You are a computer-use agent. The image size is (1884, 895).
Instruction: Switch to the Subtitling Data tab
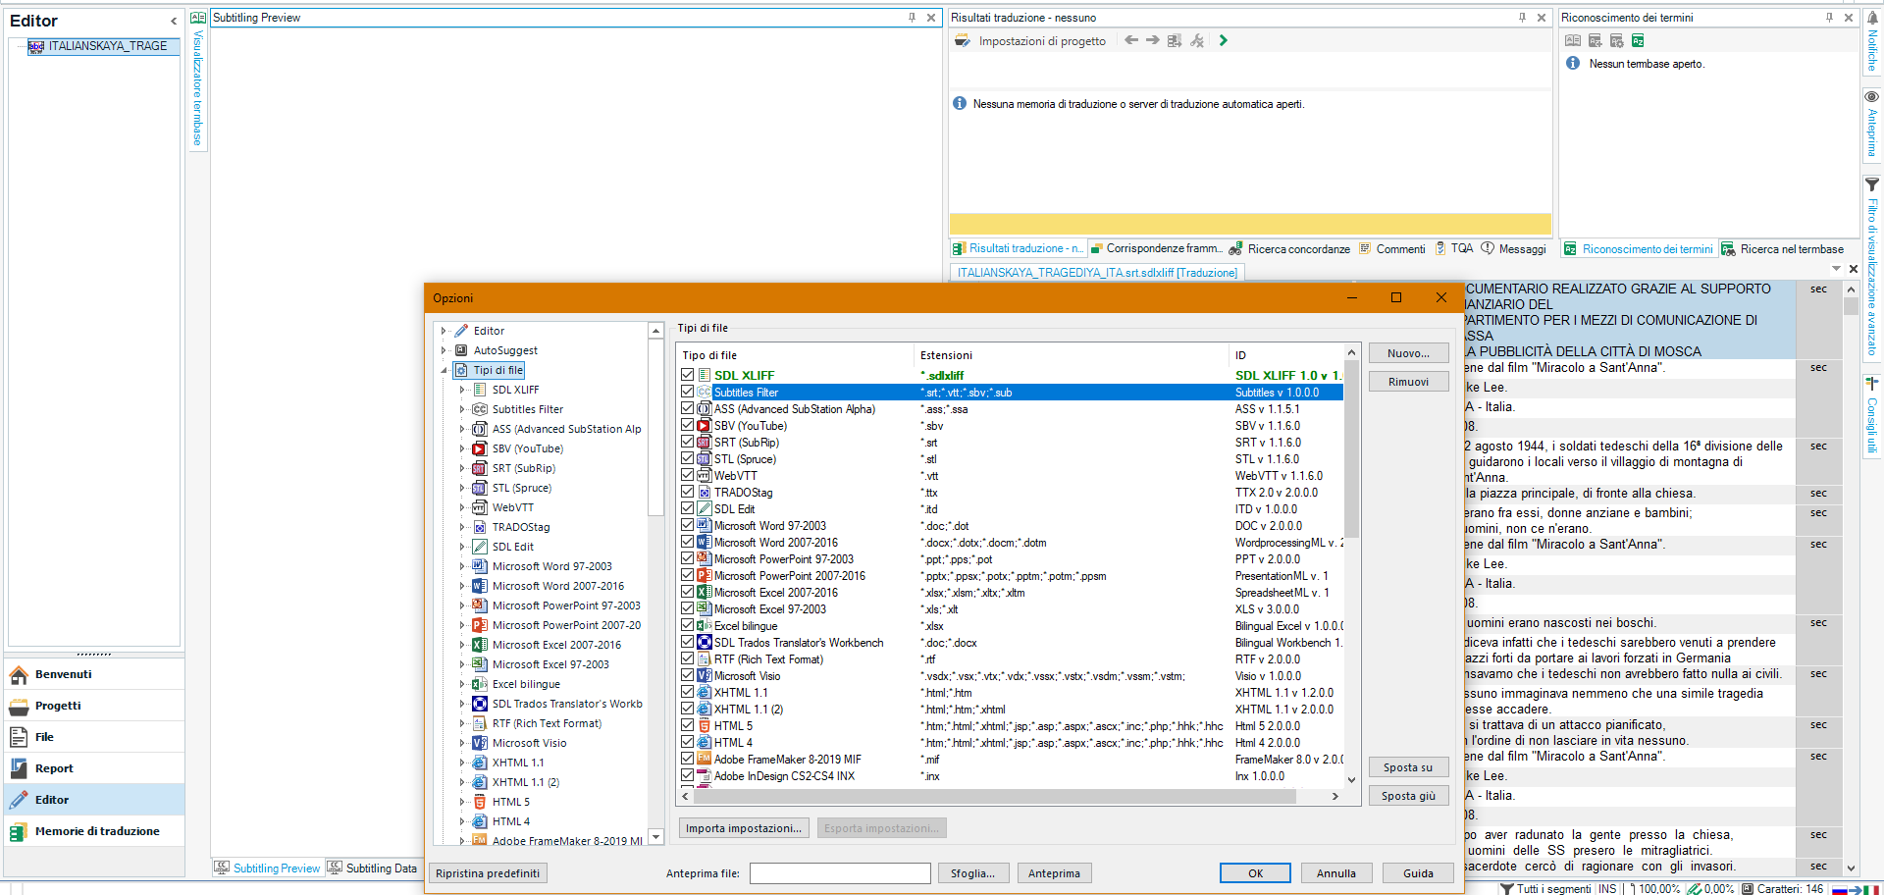[373, 869]
